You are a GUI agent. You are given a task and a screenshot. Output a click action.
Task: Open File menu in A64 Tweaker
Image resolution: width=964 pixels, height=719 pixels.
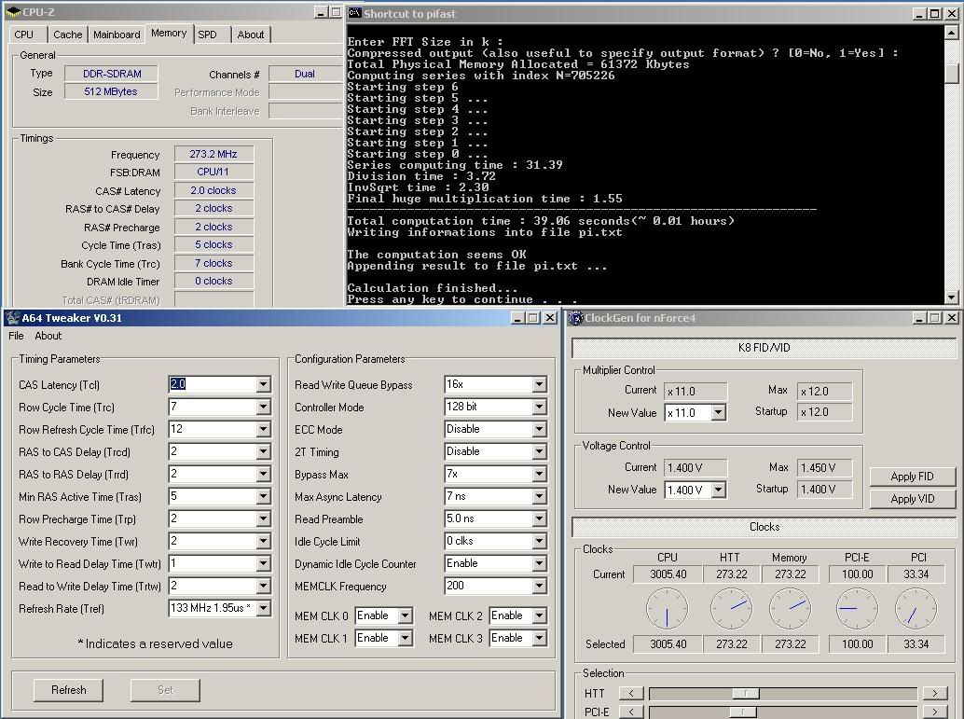[x=16, y=336]
